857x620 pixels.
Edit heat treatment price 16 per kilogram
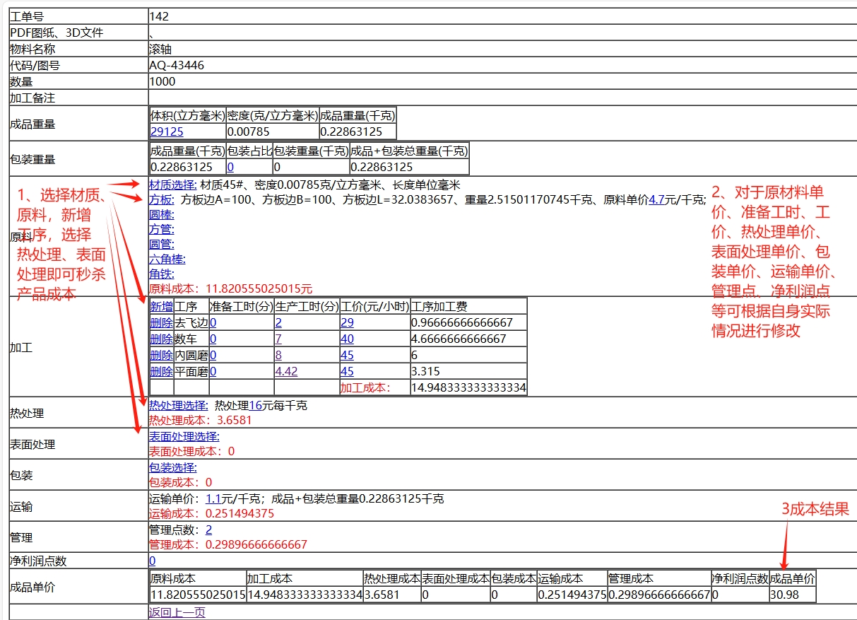255,405
